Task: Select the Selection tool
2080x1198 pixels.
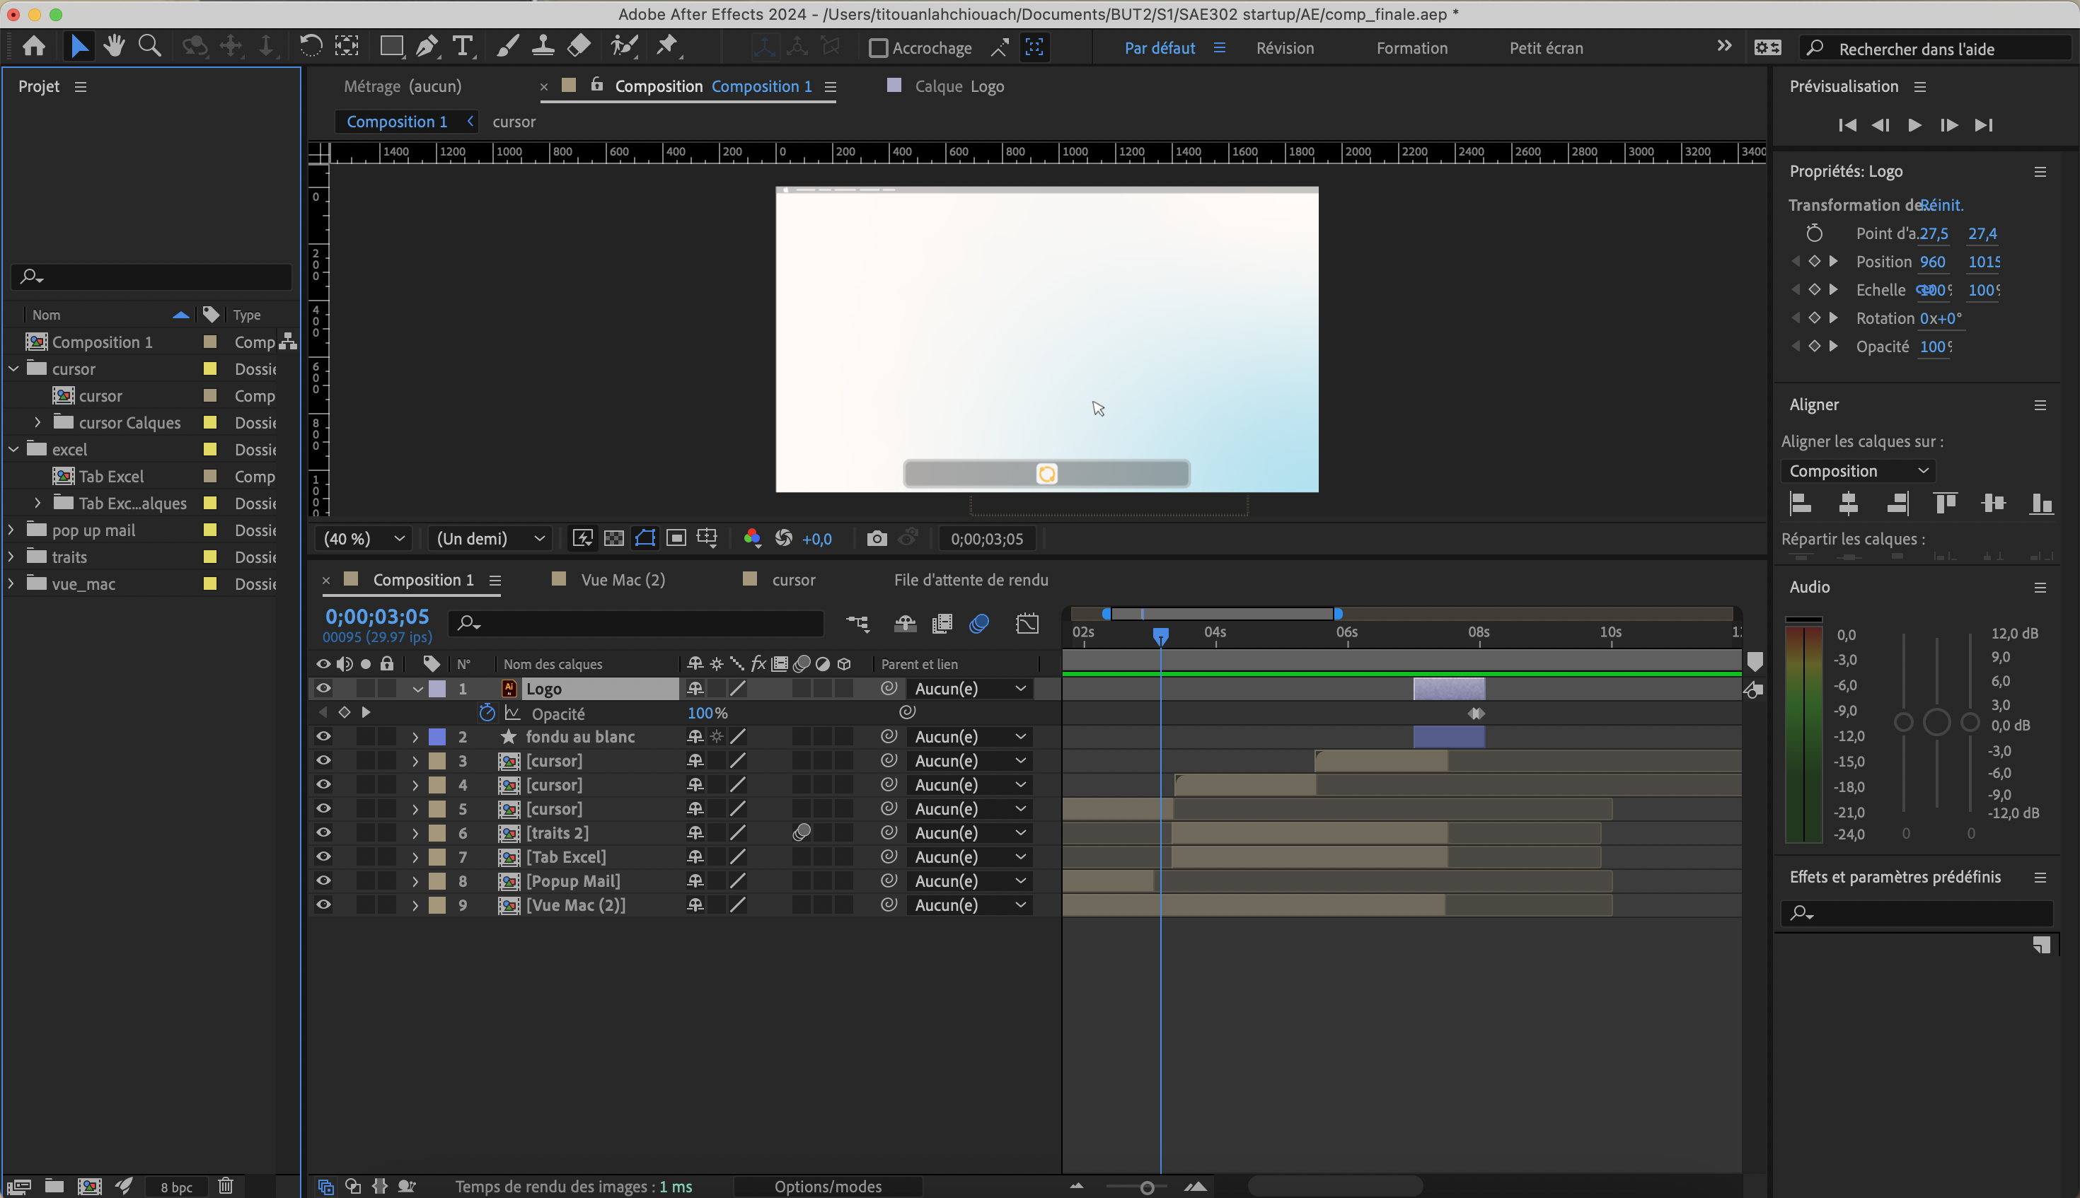Action: 79,45
